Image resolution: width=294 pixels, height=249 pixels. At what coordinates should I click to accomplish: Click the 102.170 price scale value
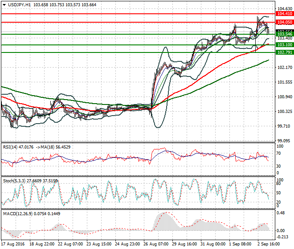point(285,68)
